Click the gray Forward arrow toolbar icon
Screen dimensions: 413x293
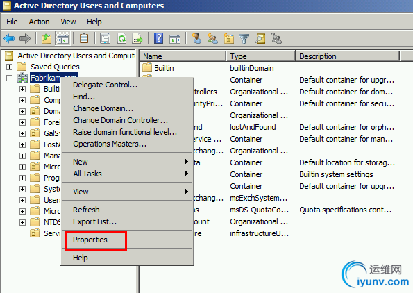[25, 39]
